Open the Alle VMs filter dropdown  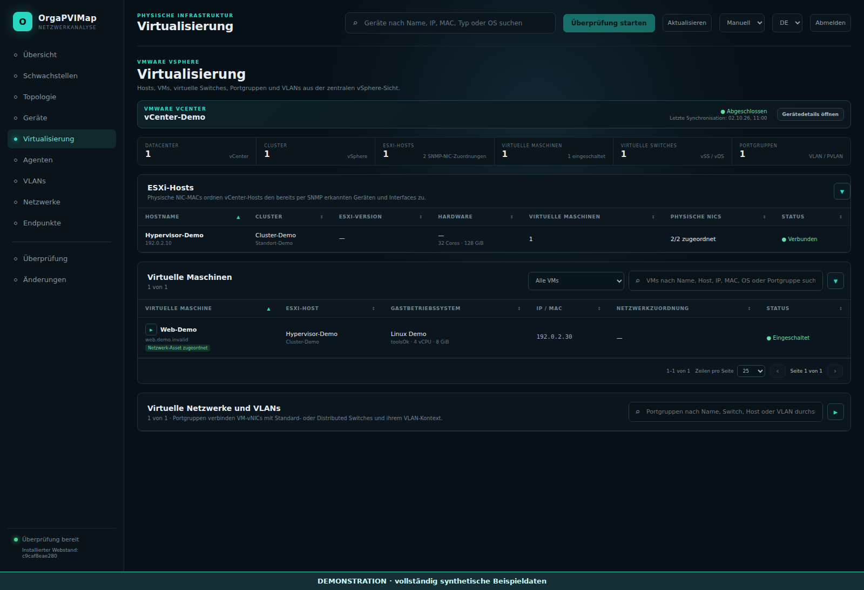(x=576, y=281)
